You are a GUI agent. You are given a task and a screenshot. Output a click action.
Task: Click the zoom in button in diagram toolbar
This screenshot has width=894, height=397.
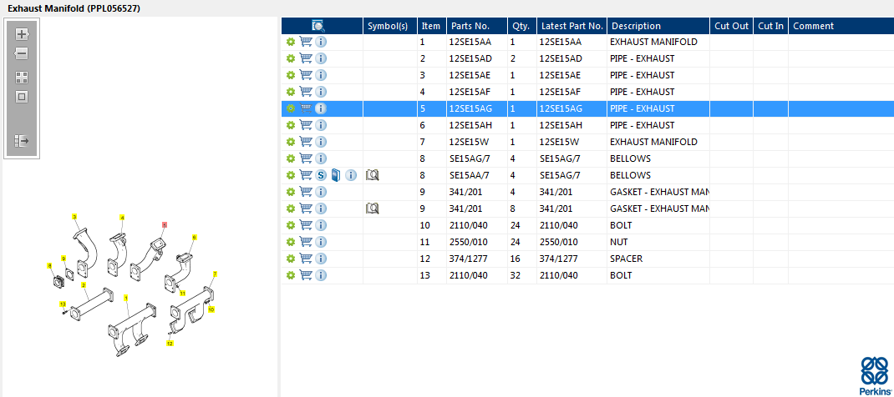pos(22,34)
